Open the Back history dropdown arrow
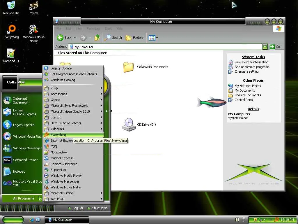 [75, 38]
